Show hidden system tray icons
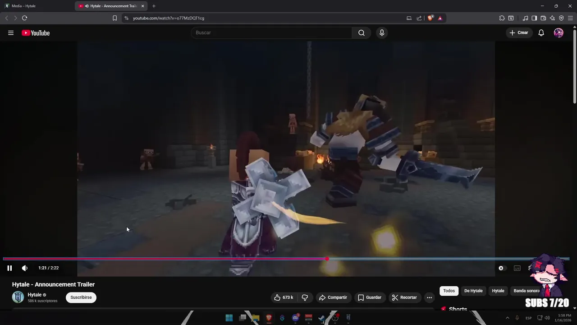577x325 pixels. coord(507,318)
